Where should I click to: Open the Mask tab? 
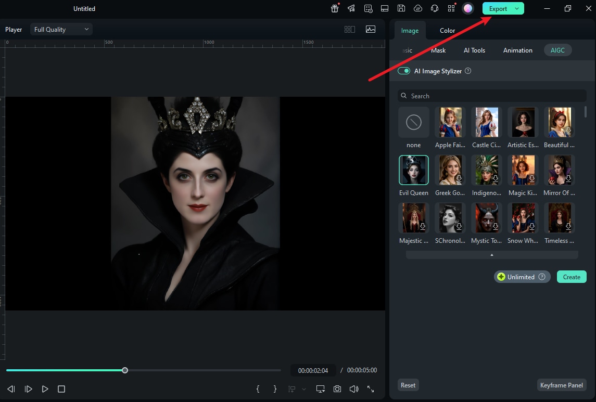[438, 50]
